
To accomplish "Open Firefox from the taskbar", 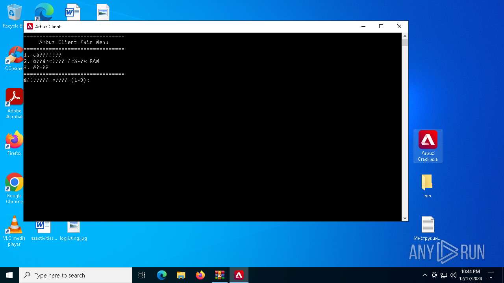I will 200,275.
